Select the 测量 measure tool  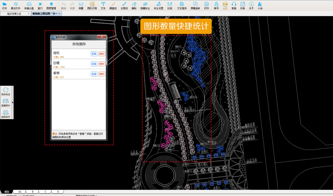pyautogui.click(x=81, y=5)
